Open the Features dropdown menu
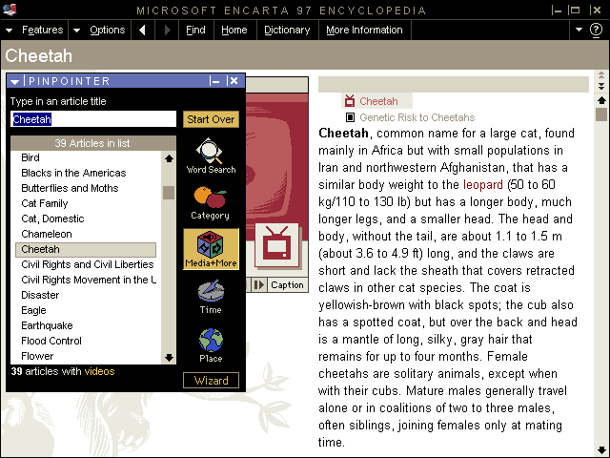This screenshot has height=458, width=610. [x=34, y=30]
